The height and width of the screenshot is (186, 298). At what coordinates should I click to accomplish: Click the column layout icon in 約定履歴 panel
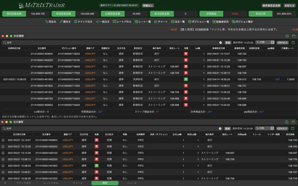(293, 43)
